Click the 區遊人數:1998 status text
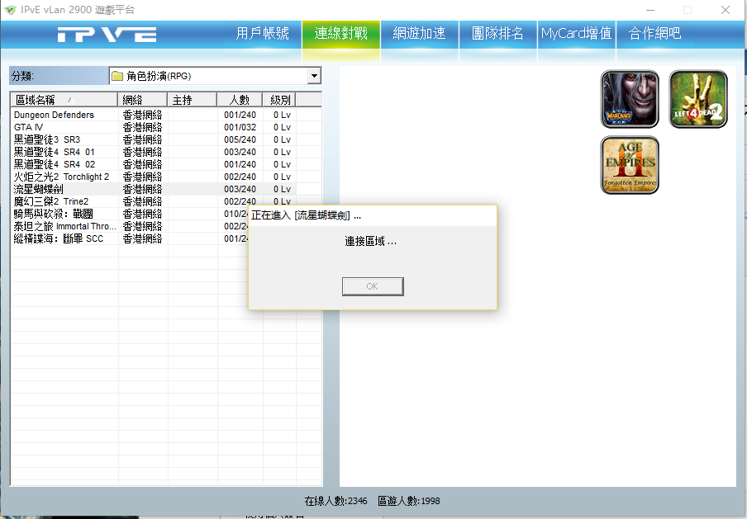The height and width of the screenshot is (519, 747). (409, 501)
